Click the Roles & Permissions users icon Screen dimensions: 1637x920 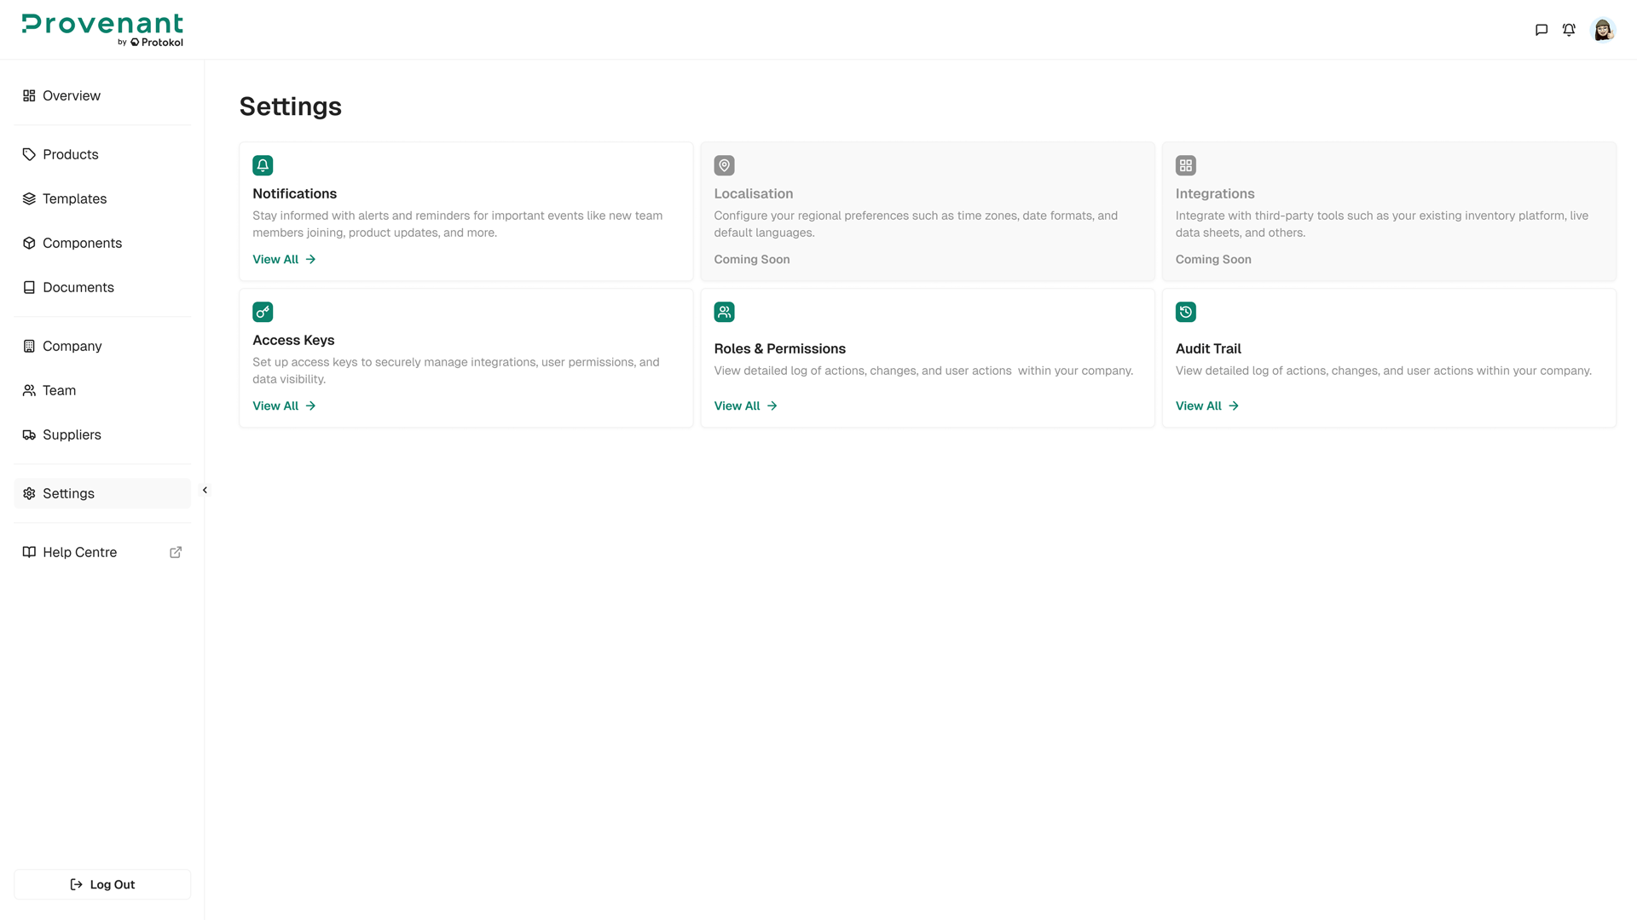click(724, 312)
